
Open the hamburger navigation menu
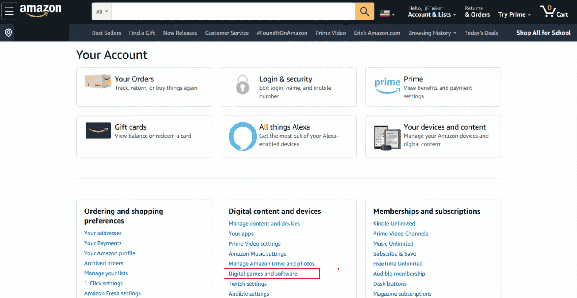click(x=9, y=11)
